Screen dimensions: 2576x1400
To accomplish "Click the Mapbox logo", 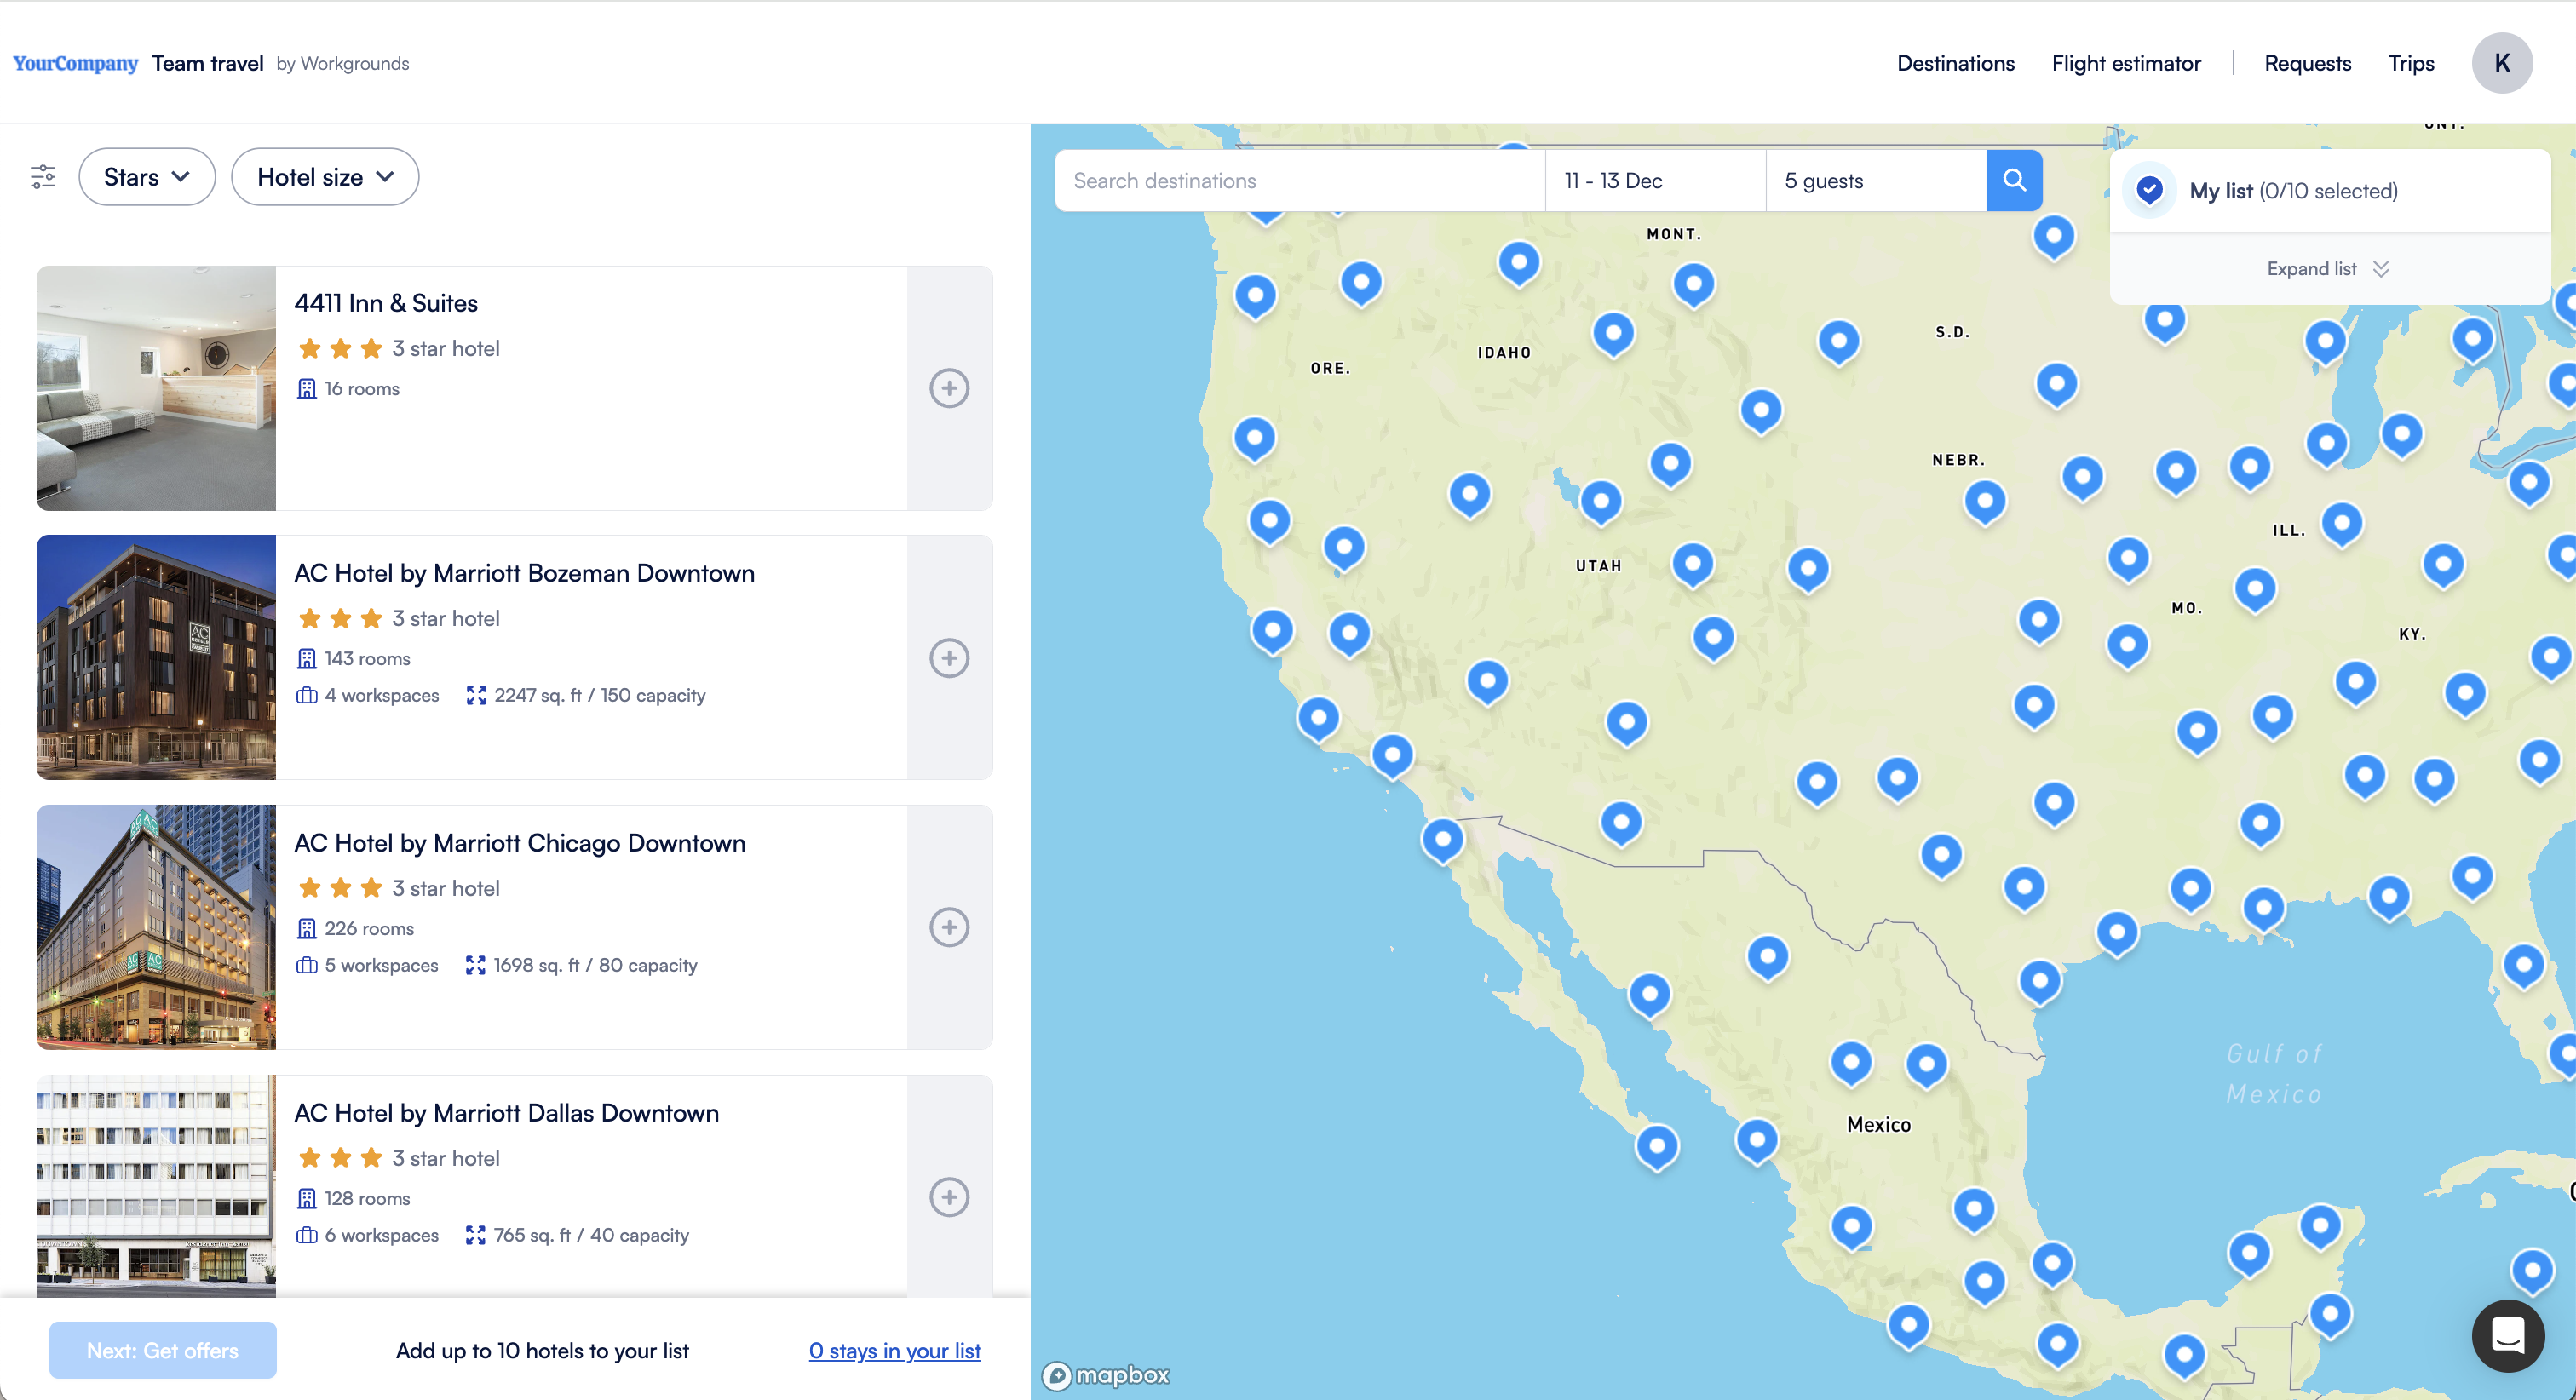I will [1107, 1375].
